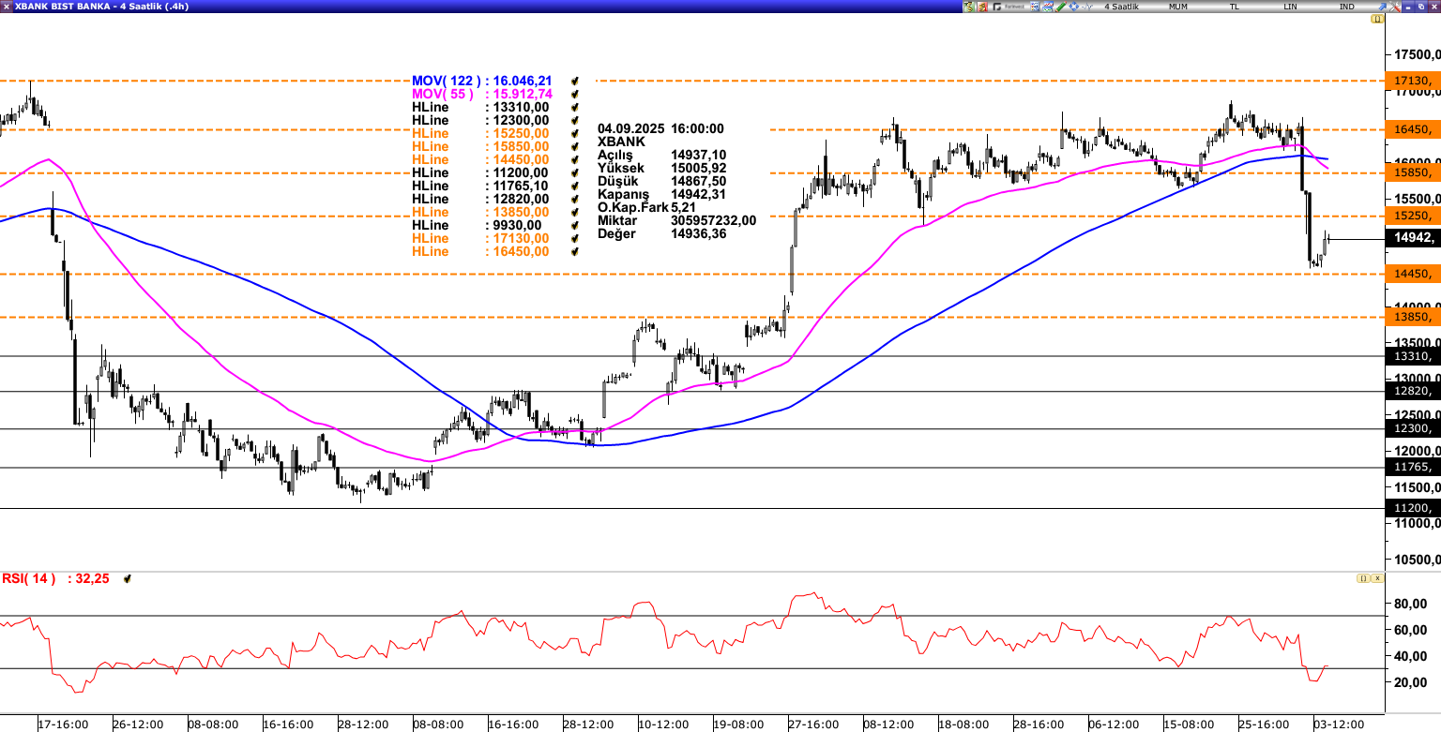The width and height of the screenshot is (1441, 732).
Task: Open the TL currency selector
Action: (x=1234, y=7)
